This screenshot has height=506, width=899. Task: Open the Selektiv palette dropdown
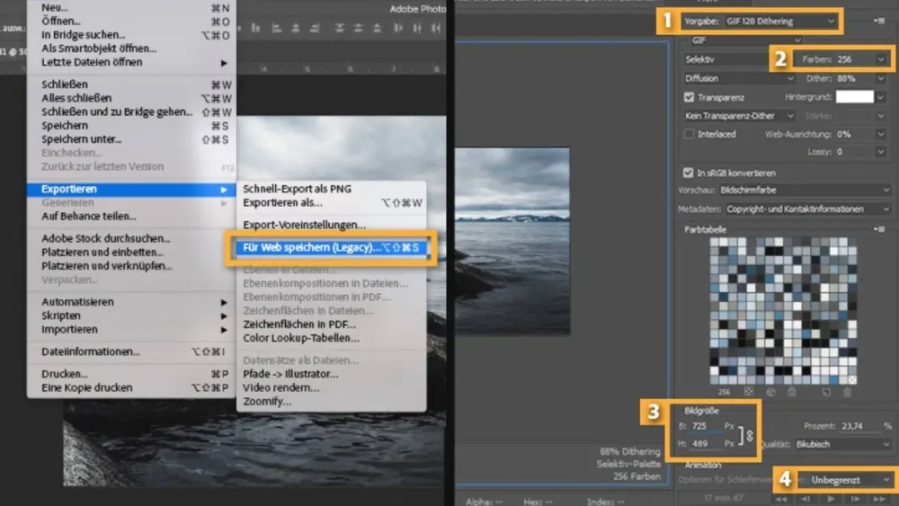pyautogui.click(x=725, y=59)
